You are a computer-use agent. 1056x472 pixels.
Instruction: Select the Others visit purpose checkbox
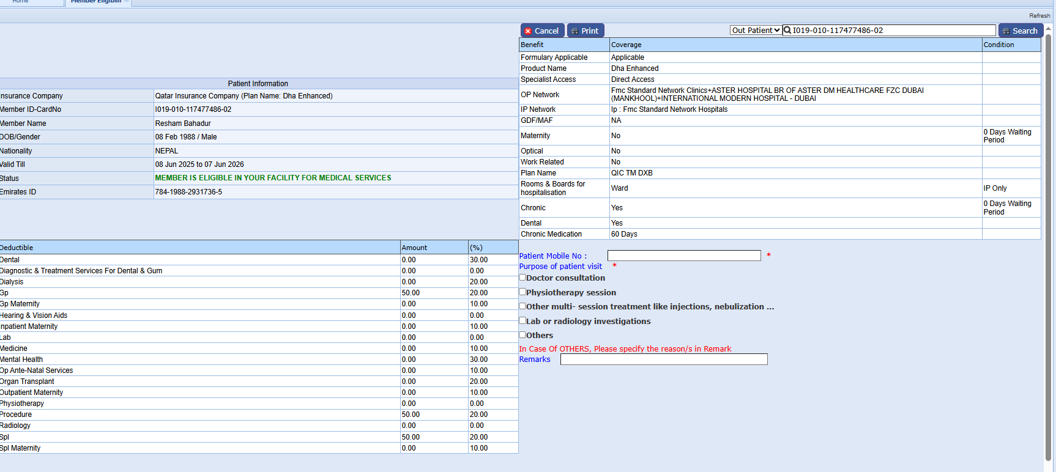pos(522,335)
